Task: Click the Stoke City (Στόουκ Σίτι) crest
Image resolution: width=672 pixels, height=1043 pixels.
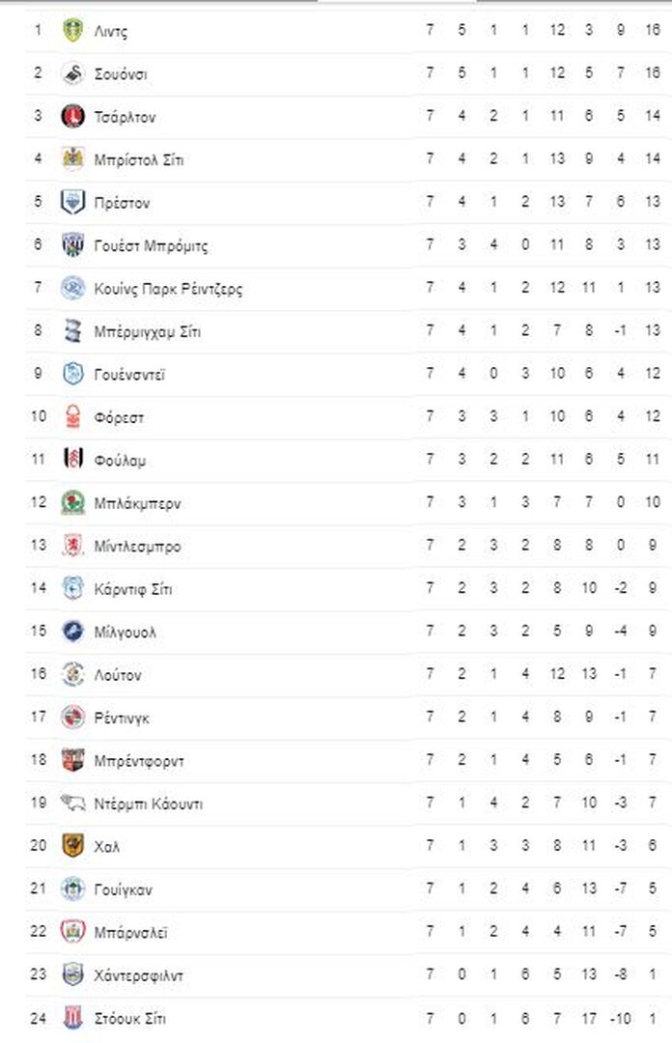Action: (x=72, y=1017)
